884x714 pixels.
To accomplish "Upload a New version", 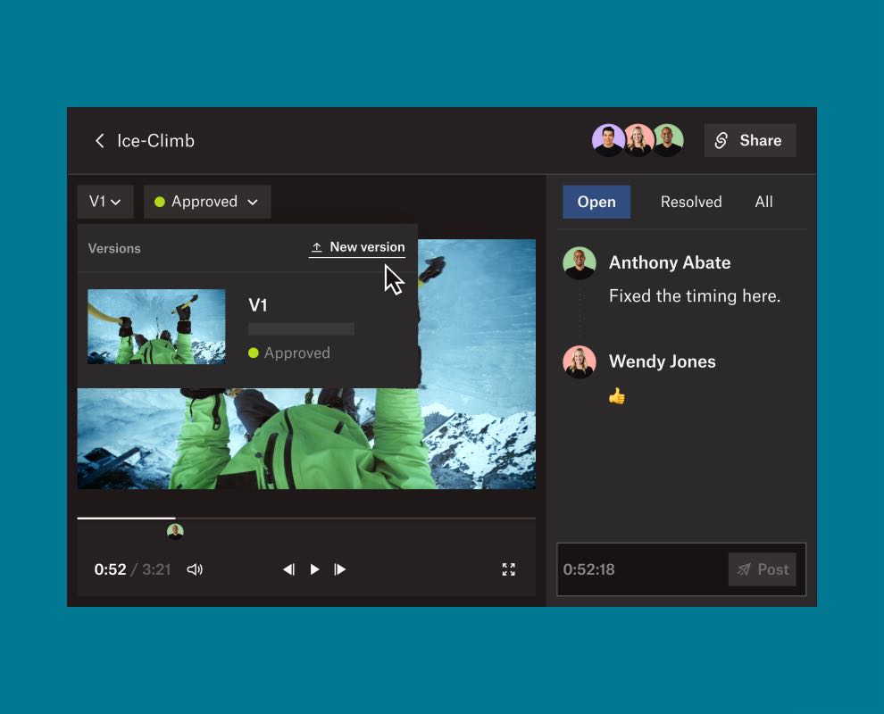I will [x=357, y=247].
